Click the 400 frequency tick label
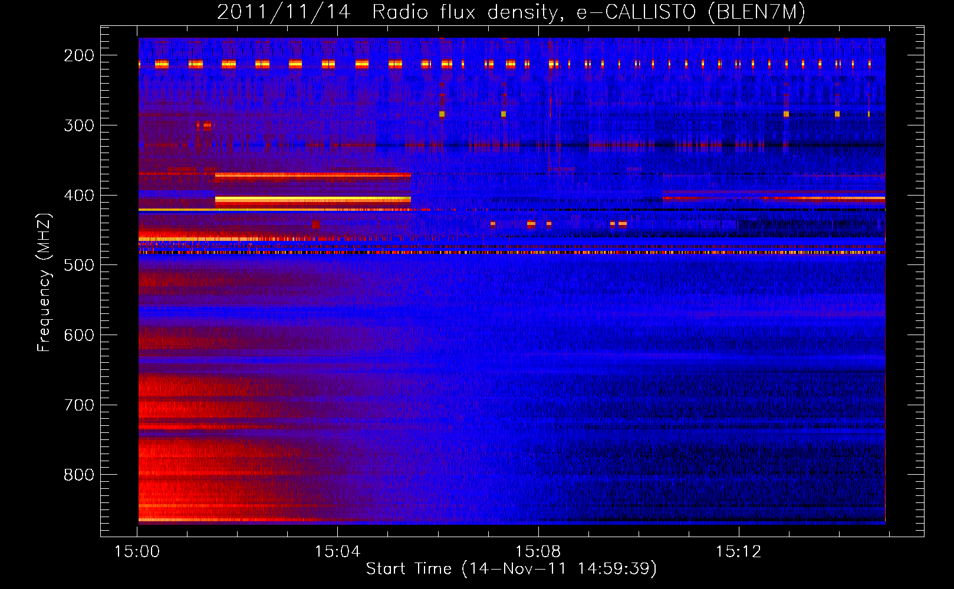This screenshot has width=954, height=589. pos(79,196)
